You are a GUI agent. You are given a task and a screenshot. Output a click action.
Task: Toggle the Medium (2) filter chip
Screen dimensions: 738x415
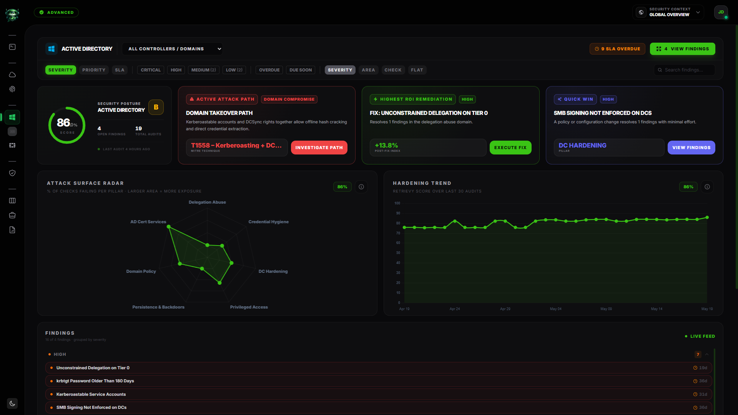tap(204, 70)
